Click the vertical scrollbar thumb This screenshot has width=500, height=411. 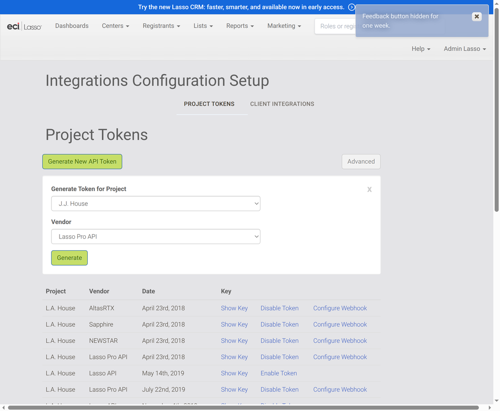496,109
